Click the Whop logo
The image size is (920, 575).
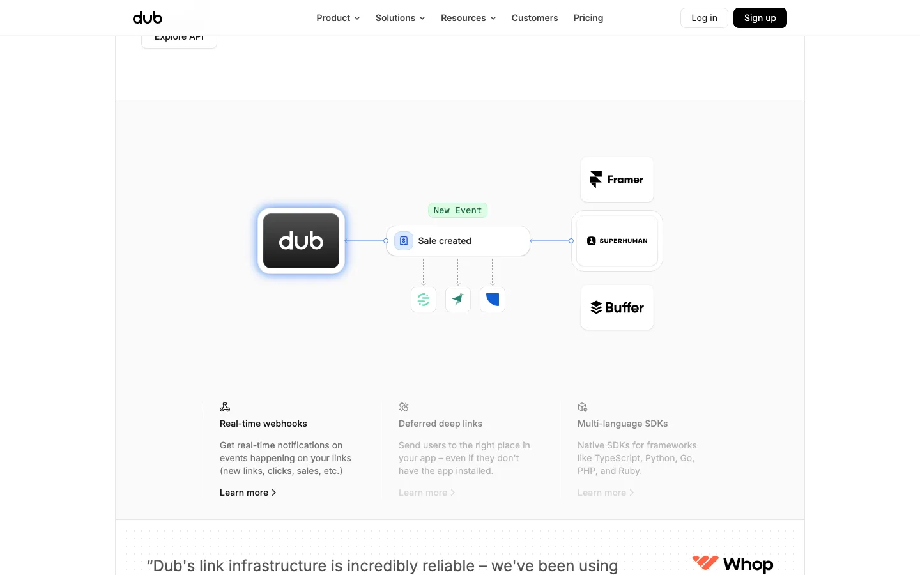pos(733,563)
